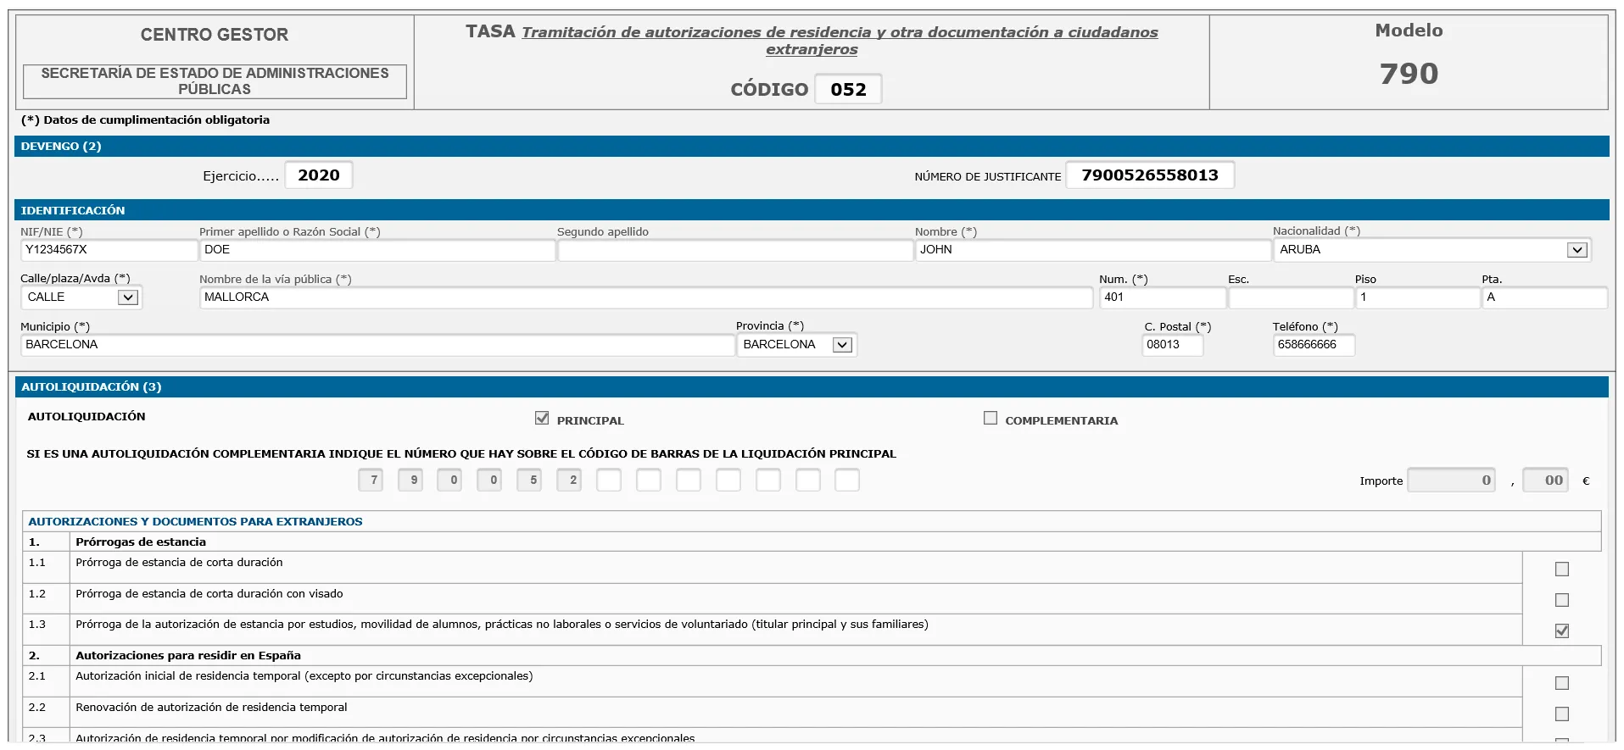Click the TASA Tramitación de autorizaciones title link
This screenshot has width=1624, height=750.
point(840,41)
